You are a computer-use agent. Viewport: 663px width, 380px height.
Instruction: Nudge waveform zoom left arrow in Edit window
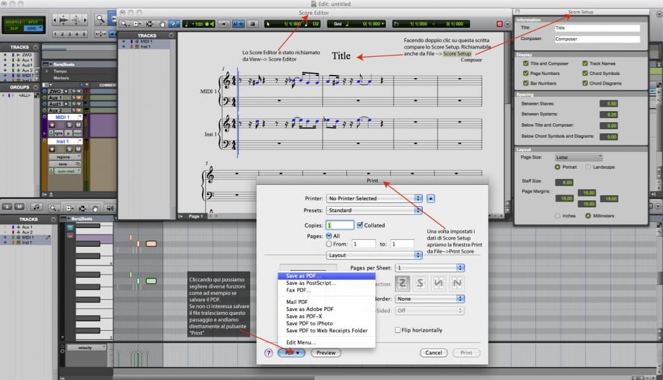(54, 20)
